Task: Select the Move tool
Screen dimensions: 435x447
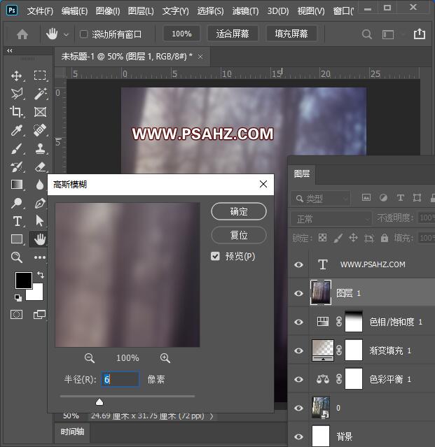Action: point(17,76)
